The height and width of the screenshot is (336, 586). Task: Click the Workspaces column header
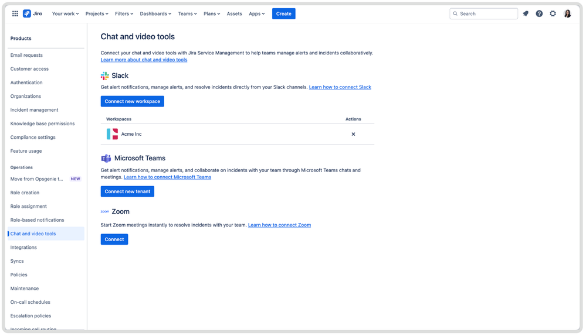coord(118,119)
